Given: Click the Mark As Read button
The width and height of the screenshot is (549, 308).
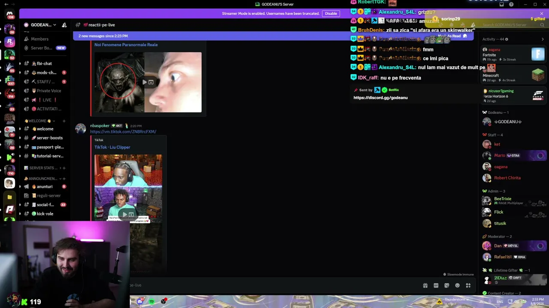Looking at the screenshot, I should pos(452,36).
